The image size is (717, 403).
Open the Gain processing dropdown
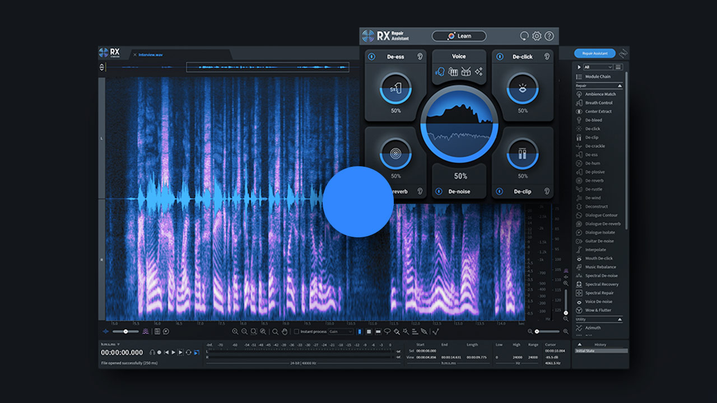pos(341,331)
